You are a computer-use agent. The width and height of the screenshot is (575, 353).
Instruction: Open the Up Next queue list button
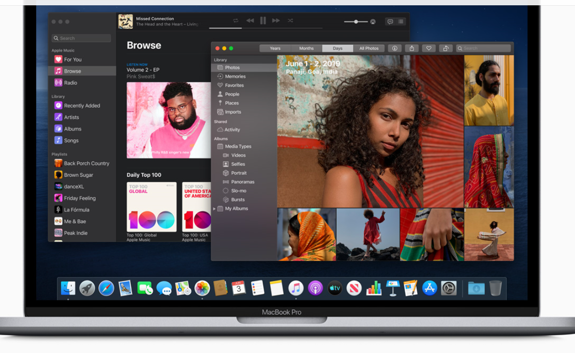[401, 22]
